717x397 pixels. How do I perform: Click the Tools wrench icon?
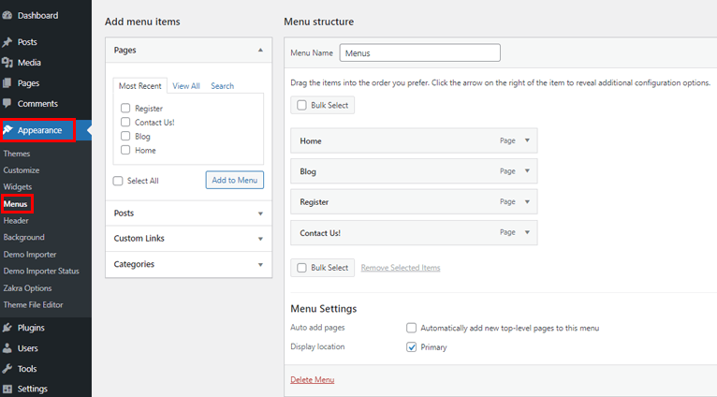7,369
